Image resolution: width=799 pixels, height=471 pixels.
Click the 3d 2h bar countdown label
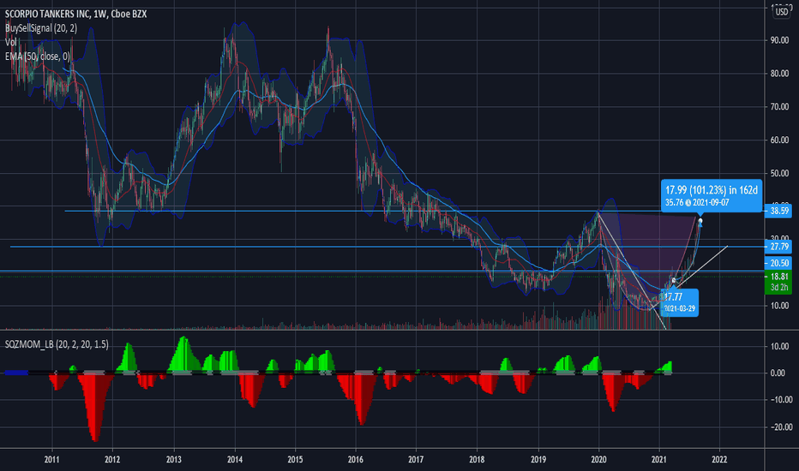(778, 288)
